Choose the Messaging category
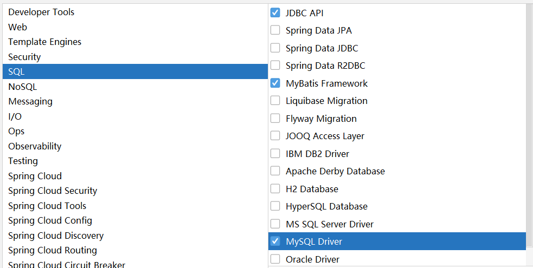Image resolution: width=533 pixels, height=268 pixels. [x=136, y=101]
